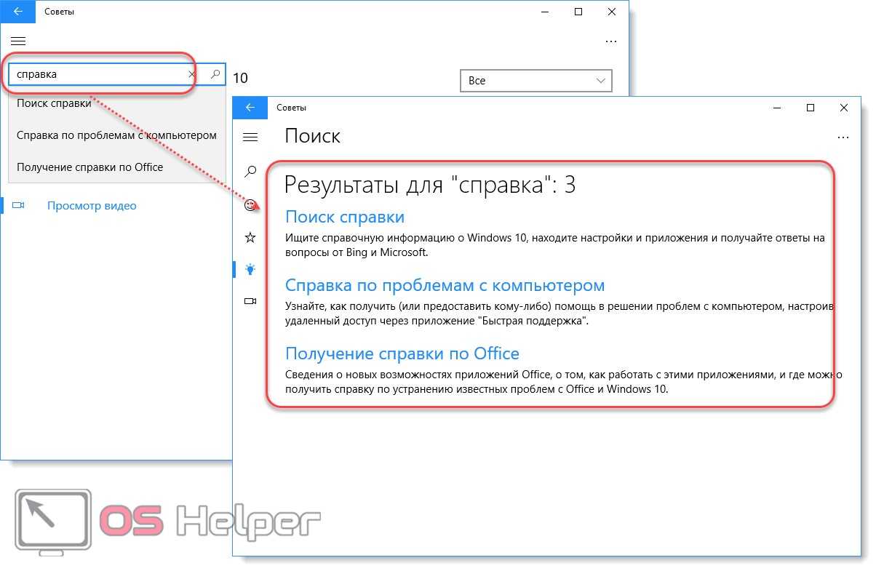Open hamburger menu in rear Советы window
Image resolution: width=876 pixels, height=571 pixels.
[18, 41]
